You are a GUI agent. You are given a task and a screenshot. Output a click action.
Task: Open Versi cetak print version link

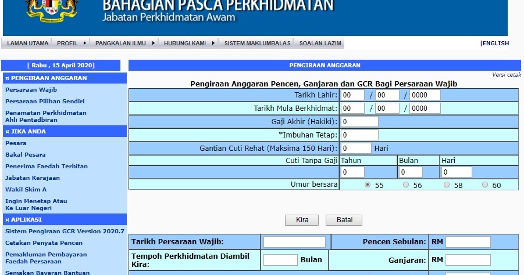(507, 75)
